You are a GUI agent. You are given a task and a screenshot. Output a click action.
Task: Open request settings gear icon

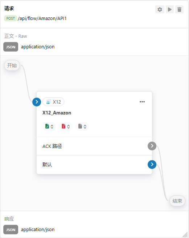[160, 9]
